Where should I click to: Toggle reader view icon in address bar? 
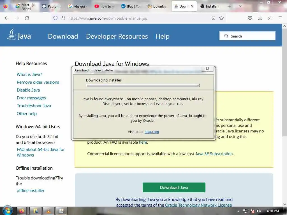coord(213,18)
